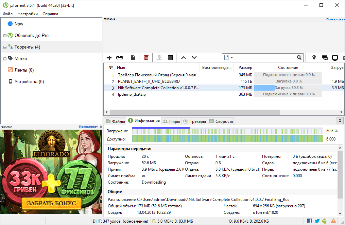The height and width of the screenshot is (225, 345).
Task: Add a torrent with the plus icon
Action: tap(109, 58)
